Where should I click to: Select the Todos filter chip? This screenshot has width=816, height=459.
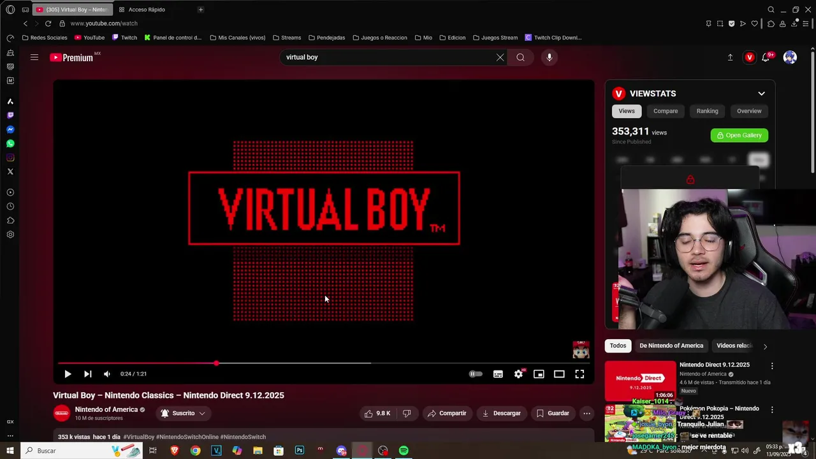[618, 346]
